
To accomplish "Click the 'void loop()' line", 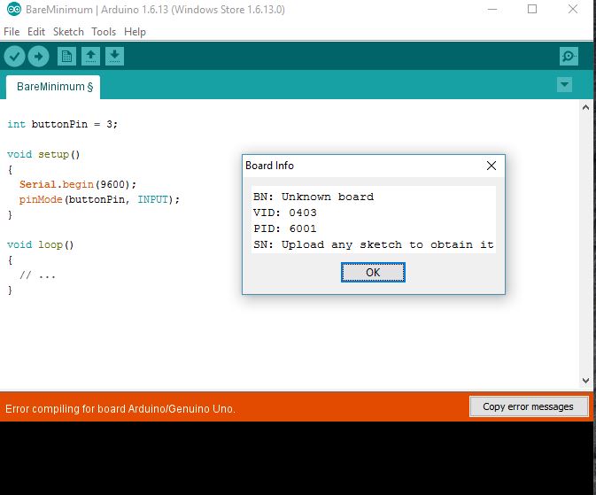I will point(40,244).
